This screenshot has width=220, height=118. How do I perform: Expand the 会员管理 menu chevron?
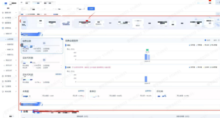pyautogui.click(x=16, y=18)
